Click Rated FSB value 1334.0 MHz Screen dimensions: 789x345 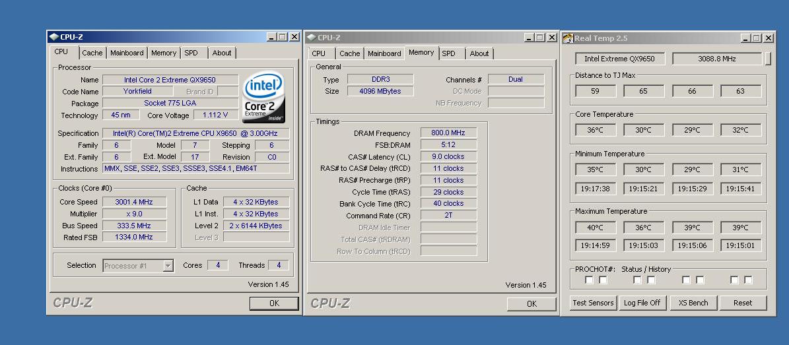click(x=134, y=237)
